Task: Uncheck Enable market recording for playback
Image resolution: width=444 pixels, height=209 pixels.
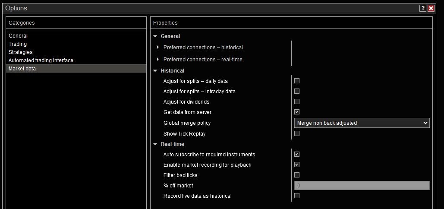Action: 297,165
